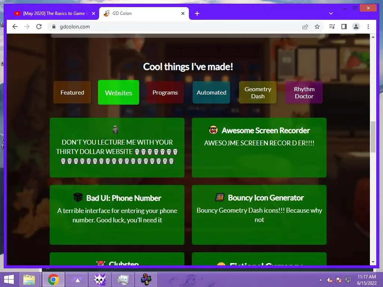Open File Explorer from the taskbar
Screen dimensions: 383x287
pos(29,280)
